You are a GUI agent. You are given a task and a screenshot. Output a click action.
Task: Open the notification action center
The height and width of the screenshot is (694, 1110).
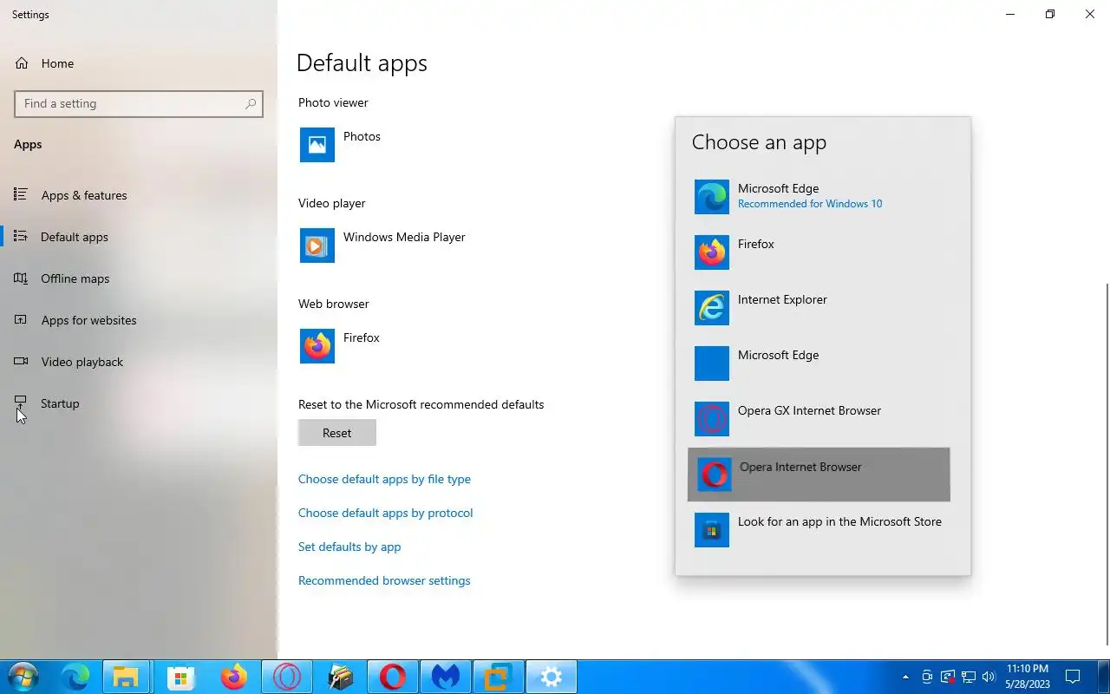coord(1073,677)
